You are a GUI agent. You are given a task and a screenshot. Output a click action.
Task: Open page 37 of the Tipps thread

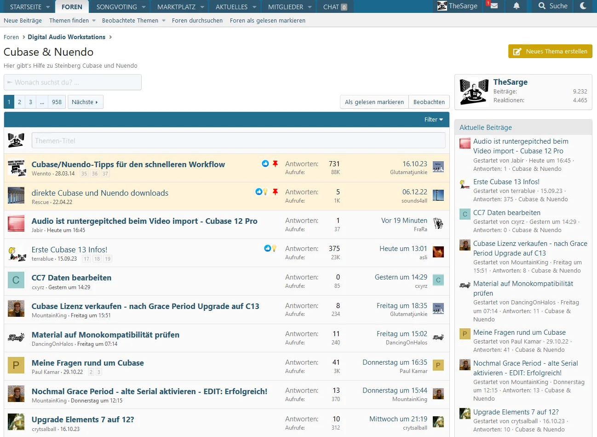tap(105, 174)
